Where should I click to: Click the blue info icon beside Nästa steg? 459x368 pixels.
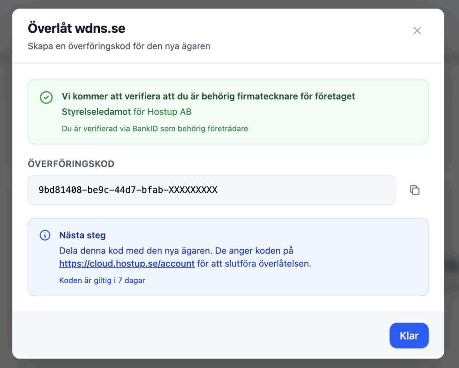click(45, 235)
